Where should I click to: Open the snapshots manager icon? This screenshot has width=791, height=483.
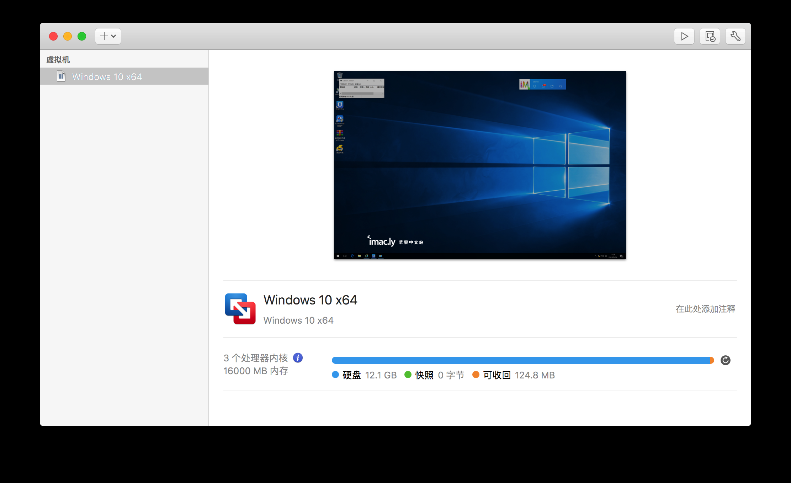click(710, 36)
